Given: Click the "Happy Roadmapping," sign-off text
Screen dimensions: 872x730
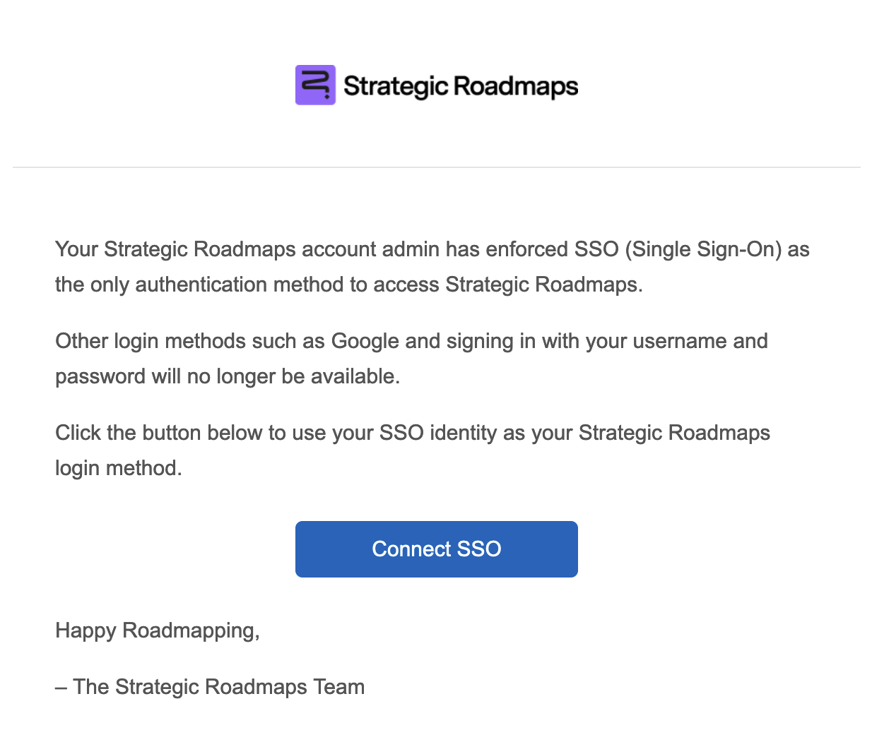Looking at the screenshot, I should (158, 630).
